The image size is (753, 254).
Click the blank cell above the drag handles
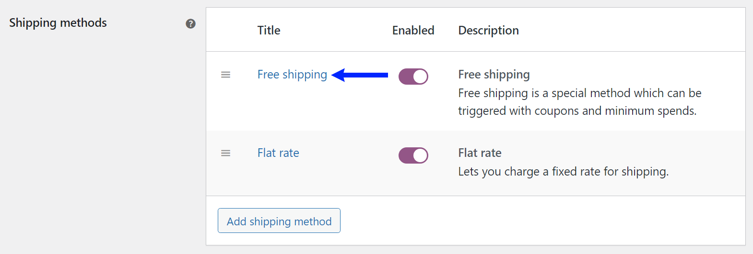coord(225,30)
